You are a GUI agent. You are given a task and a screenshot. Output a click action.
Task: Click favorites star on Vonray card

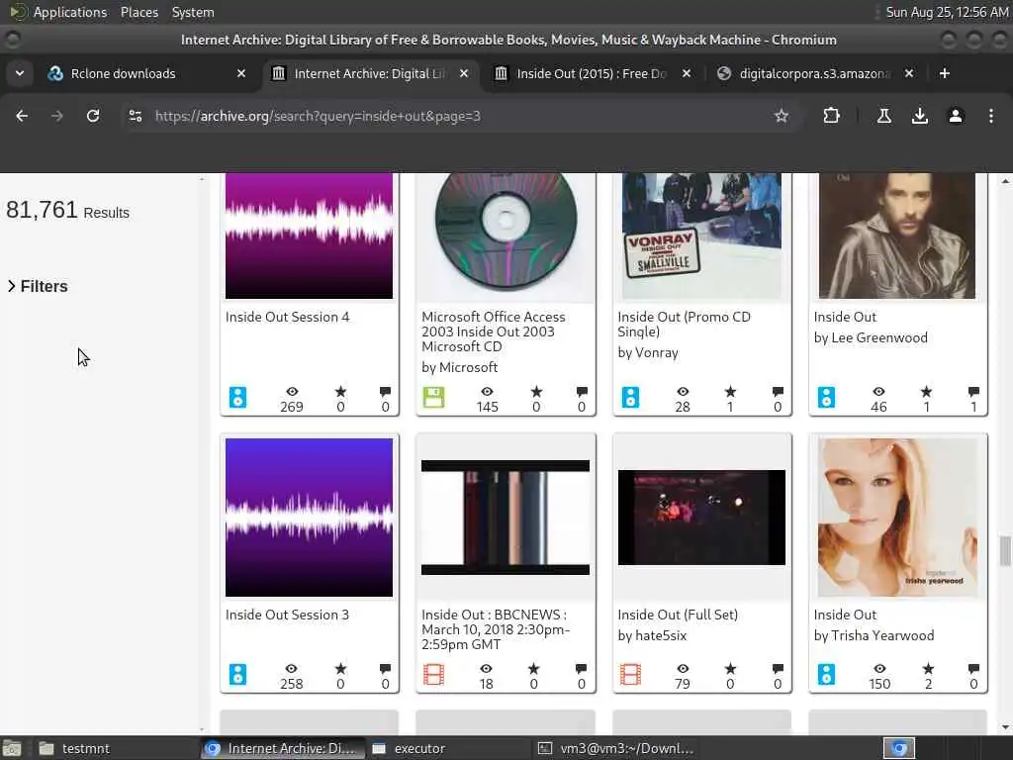[730, 392]
